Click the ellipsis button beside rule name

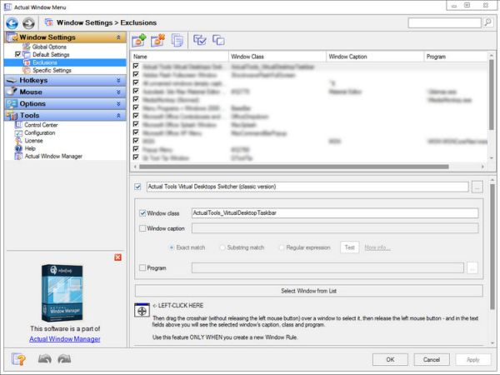(x=477, y=187)
